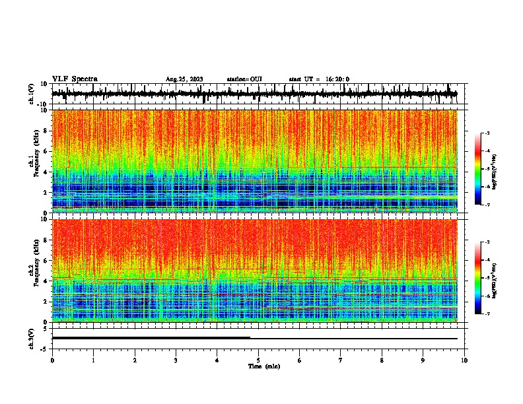Click the "8" kHz tick on ch.2 spectrogram axis
The height and width of the screenshot is (404, 523).
pos(46,240)
